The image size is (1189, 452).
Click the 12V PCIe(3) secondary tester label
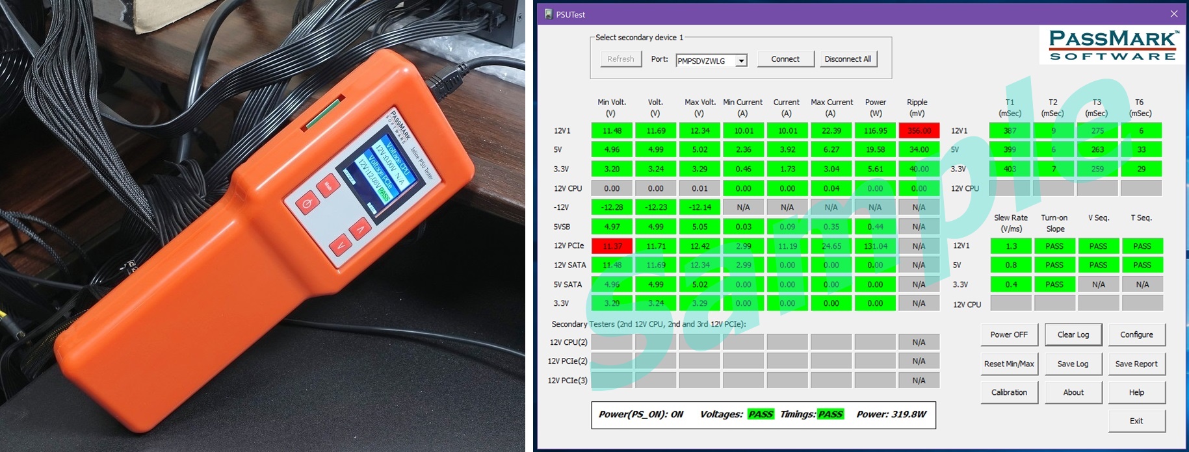tap(567, 381)
